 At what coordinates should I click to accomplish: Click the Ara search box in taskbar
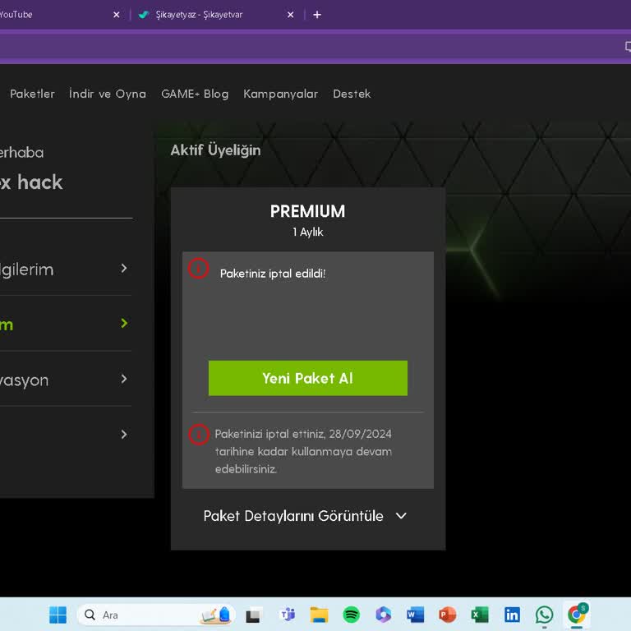pyautogui.click(x=155, y=615)
